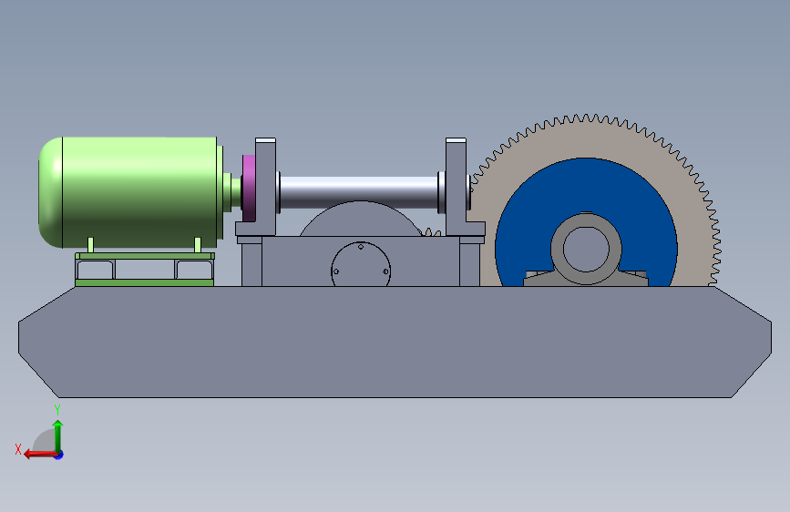This screenshot has height=512, width=790.
Task: Click the blue Z axis origin dot
Action: click(x=59, y=455)
